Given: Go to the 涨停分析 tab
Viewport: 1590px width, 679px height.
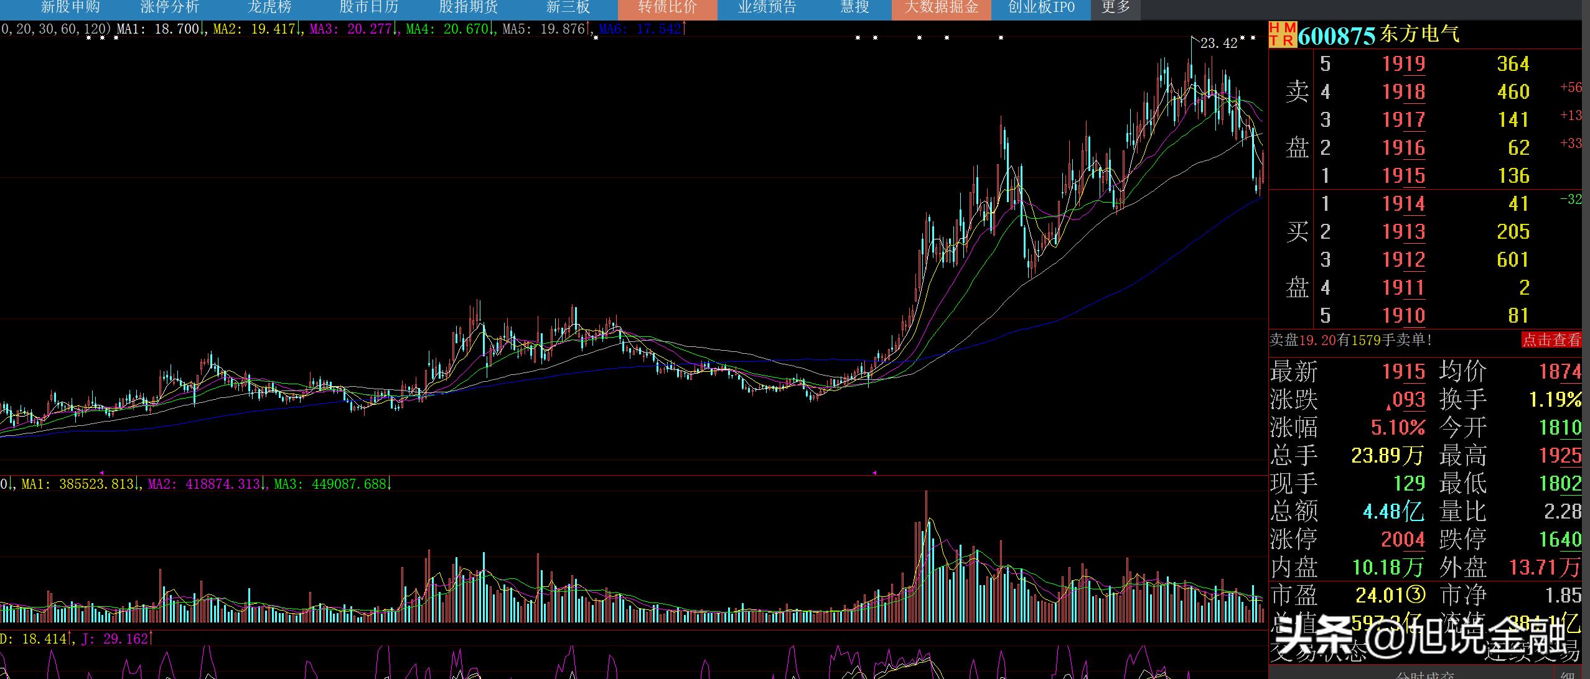Looking at the screenshot, I should [x=169, y=7].
